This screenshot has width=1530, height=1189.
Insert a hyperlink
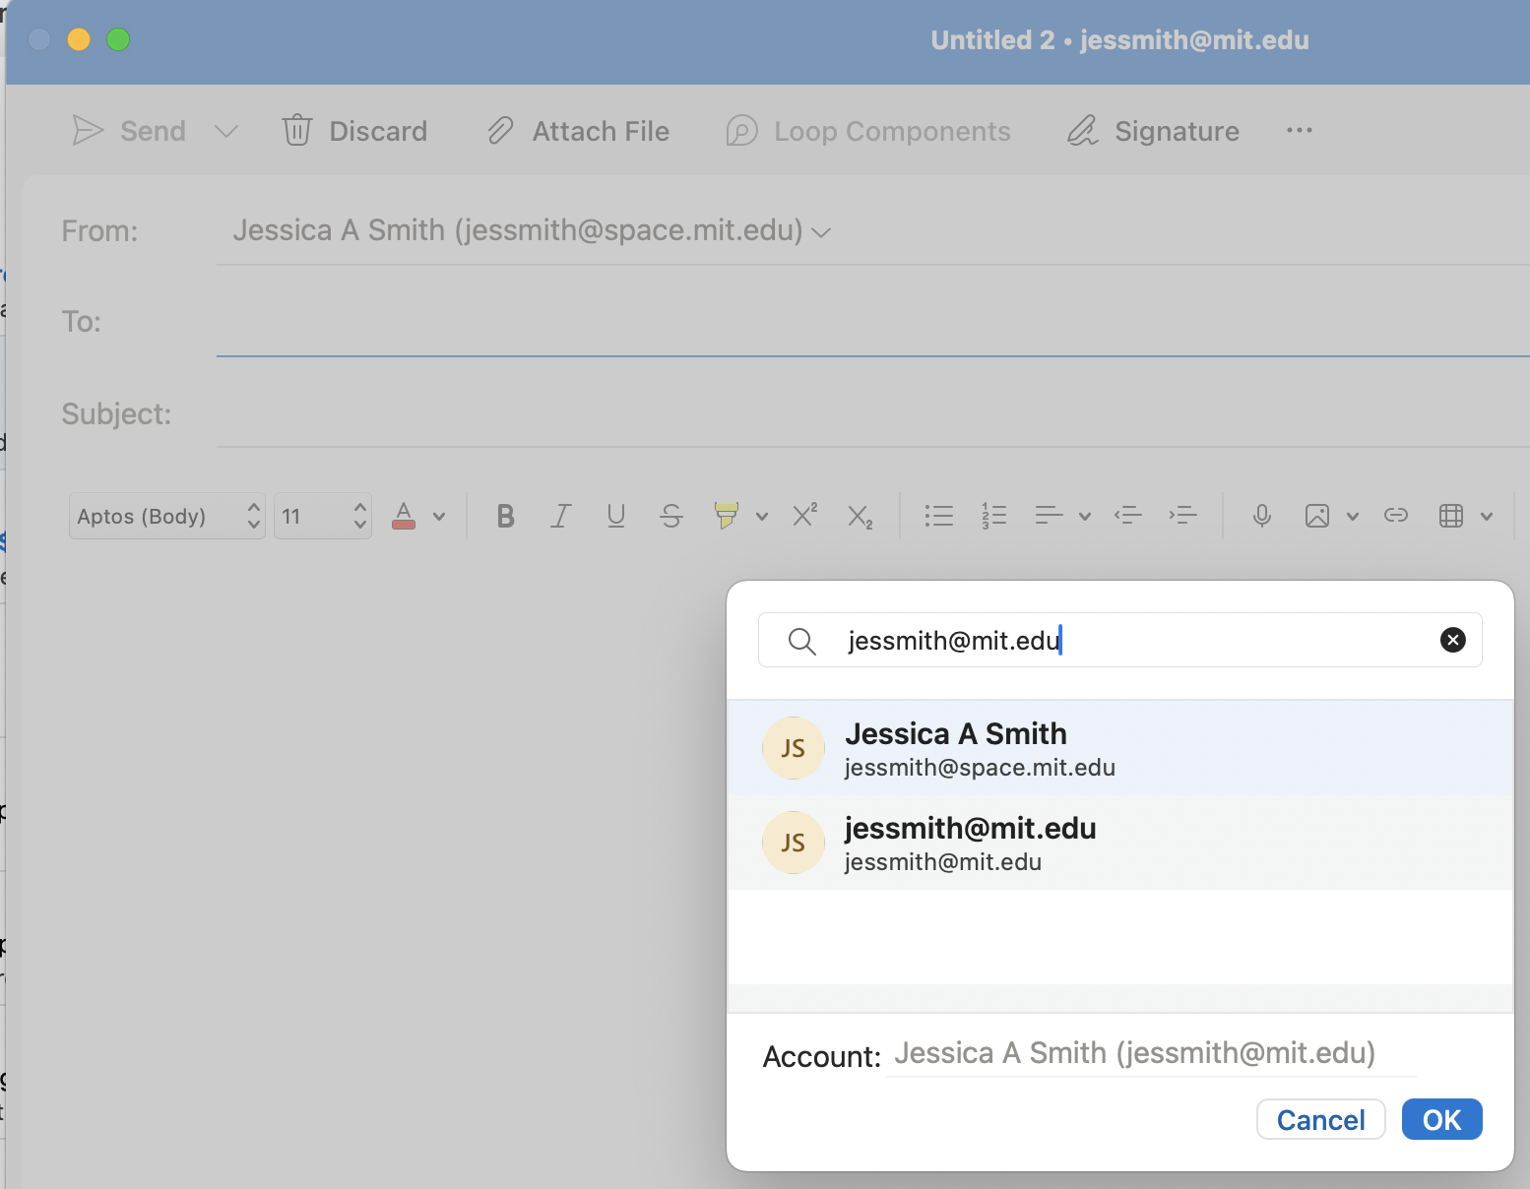[1396, 515]
